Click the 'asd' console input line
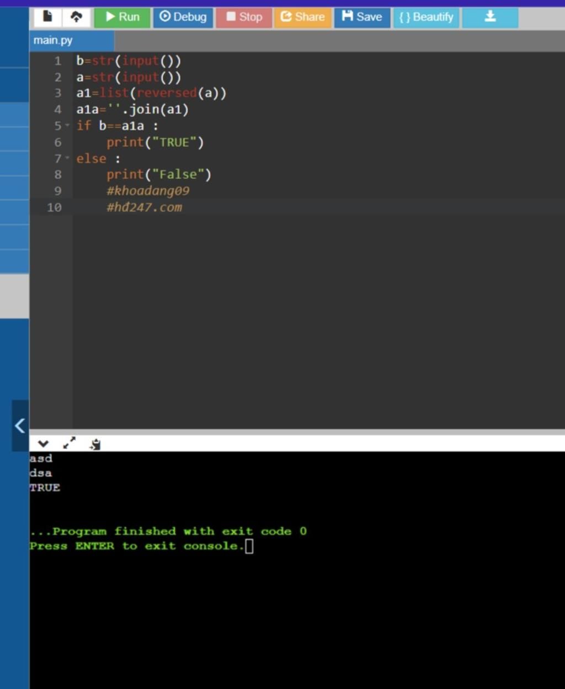Image resolution: width=565 pixels, height=689 pixels. click(41, 458)
